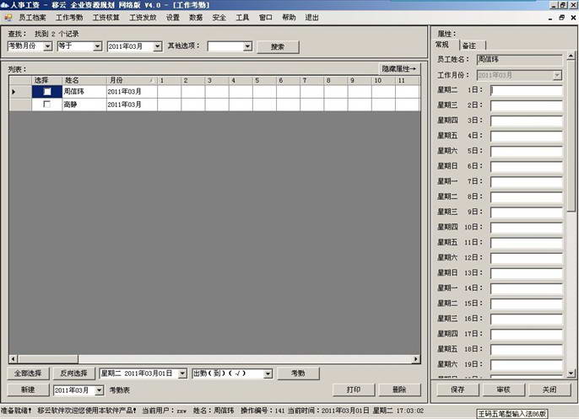The width and height of the screenshot is (579, 419).
Task: Click the list's horizontal scrollbar left arrow
Action: pos(14,358)
